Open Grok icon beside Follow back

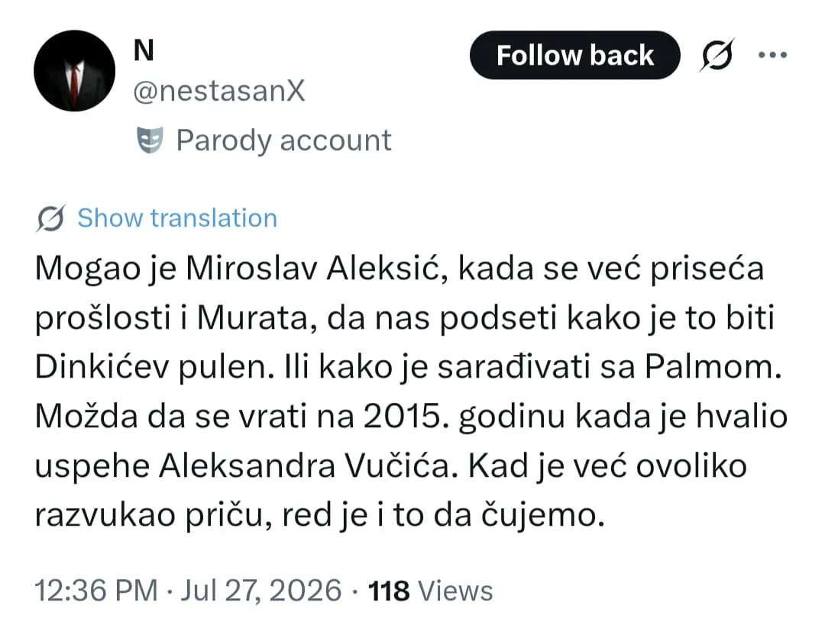point(716,55)
